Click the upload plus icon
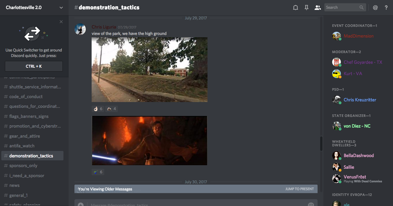 point(81,204)
